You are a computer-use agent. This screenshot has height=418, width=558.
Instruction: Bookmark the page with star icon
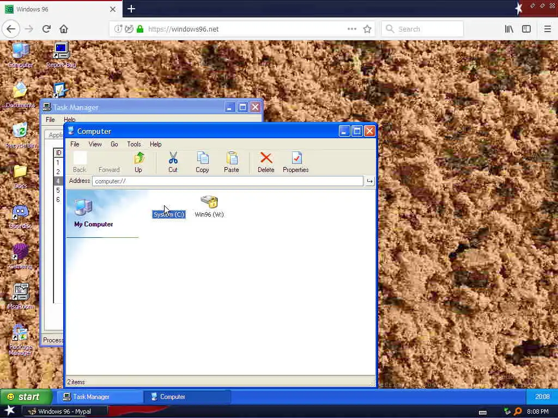click(x=367, y=29)
